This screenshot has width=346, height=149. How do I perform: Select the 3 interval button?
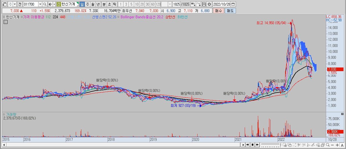coord(126,4)
